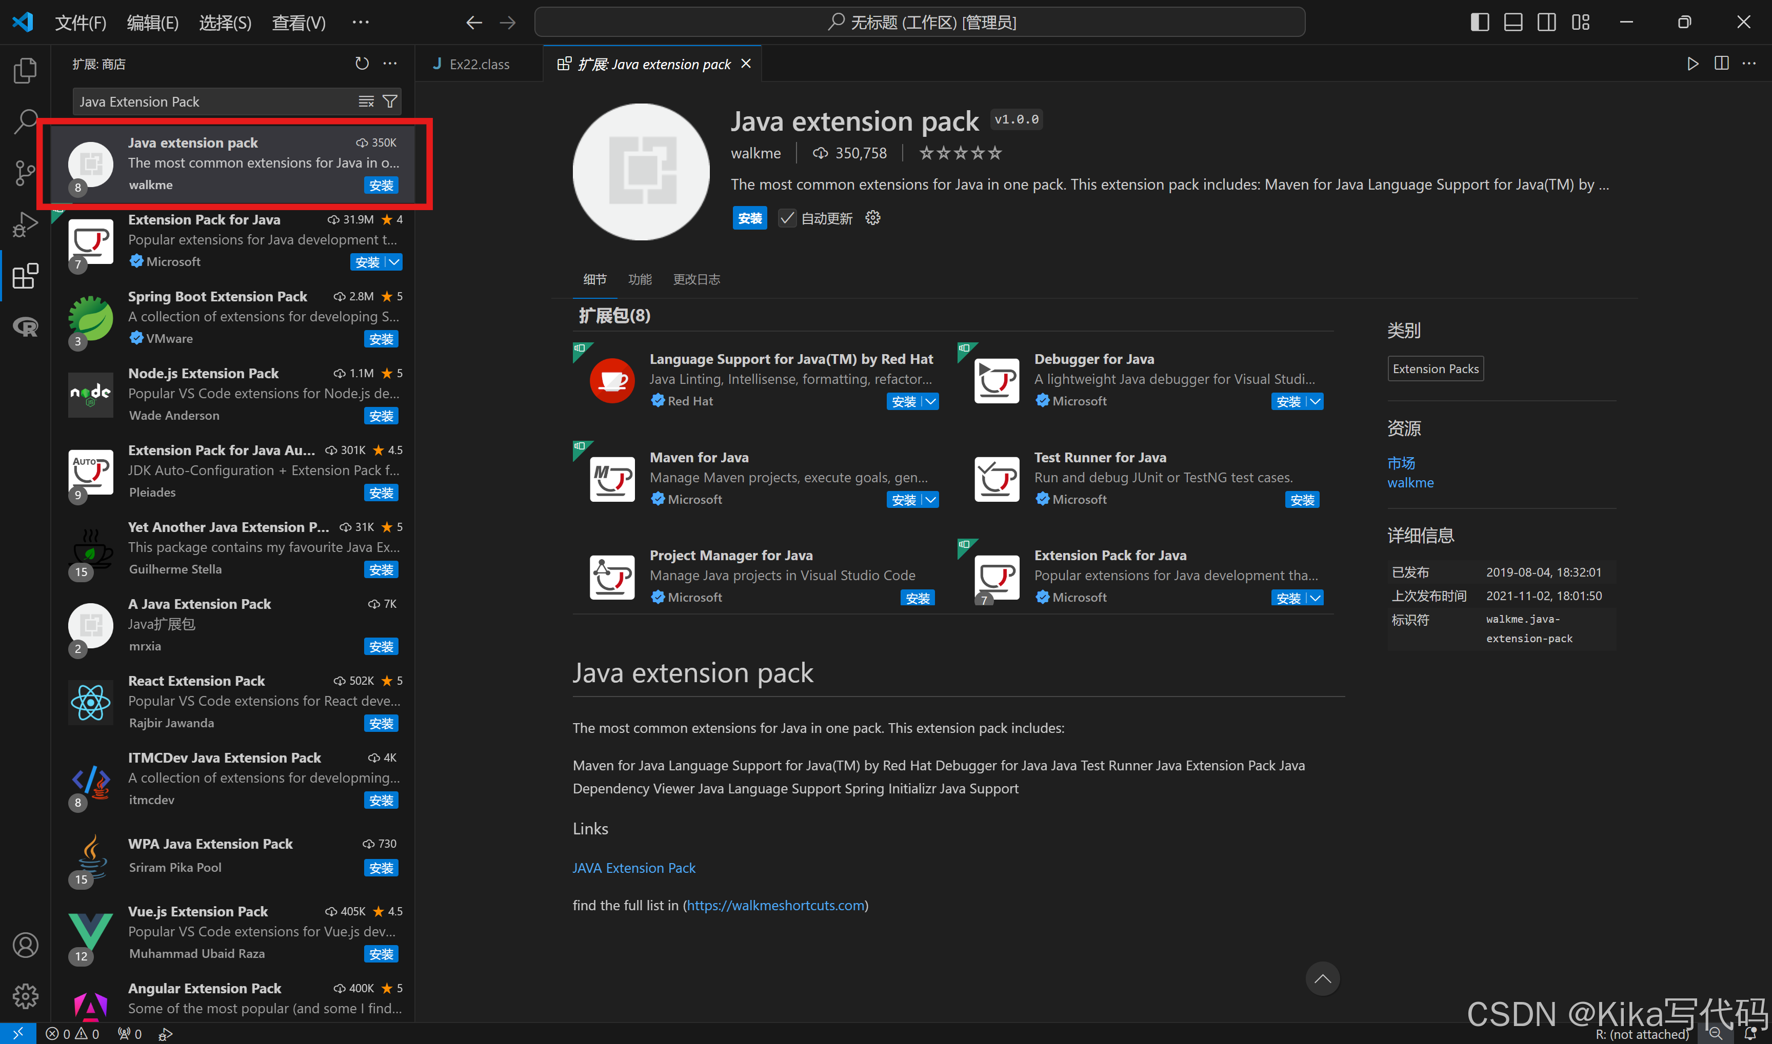
Task: Expand install dropdown for Debugger for Java
Action: [x=1315, y=402]
